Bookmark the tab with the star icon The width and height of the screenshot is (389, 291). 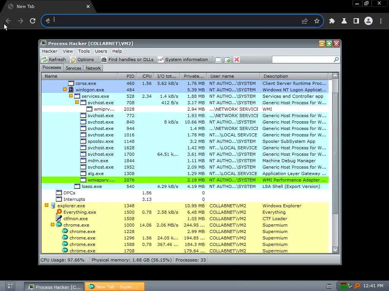pyautogui.click(x=316, y=21)
